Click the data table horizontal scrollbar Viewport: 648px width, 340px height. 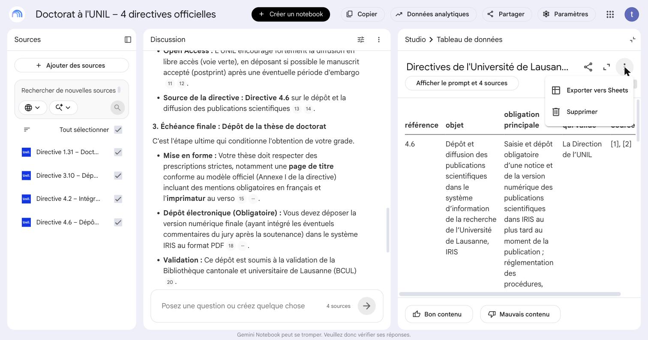510,294
